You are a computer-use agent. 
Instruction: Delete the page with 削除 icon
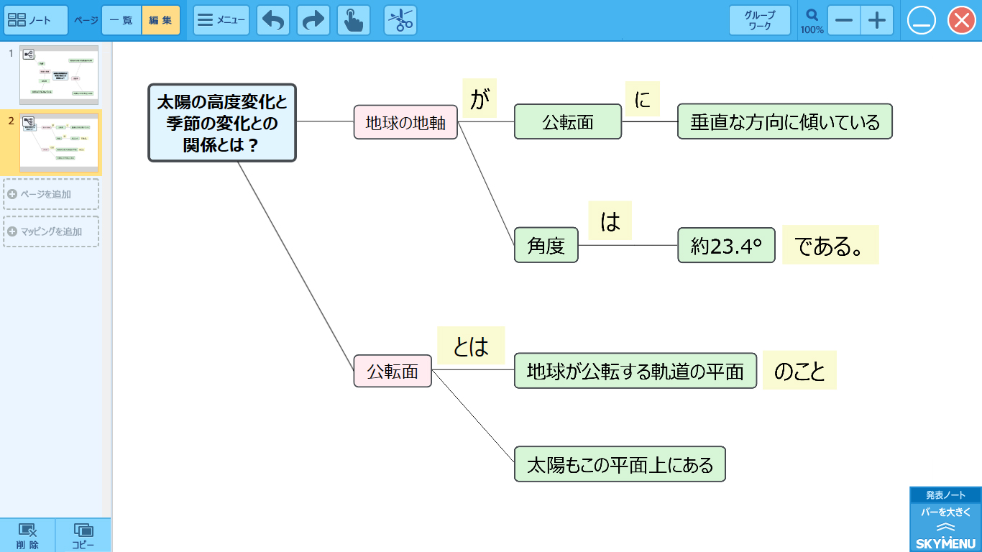pyautogui.click(x=27, y=535)
